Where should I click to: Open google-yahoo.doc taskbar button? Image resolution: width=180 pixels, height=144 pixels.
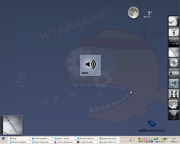click(x=109, y=138)
